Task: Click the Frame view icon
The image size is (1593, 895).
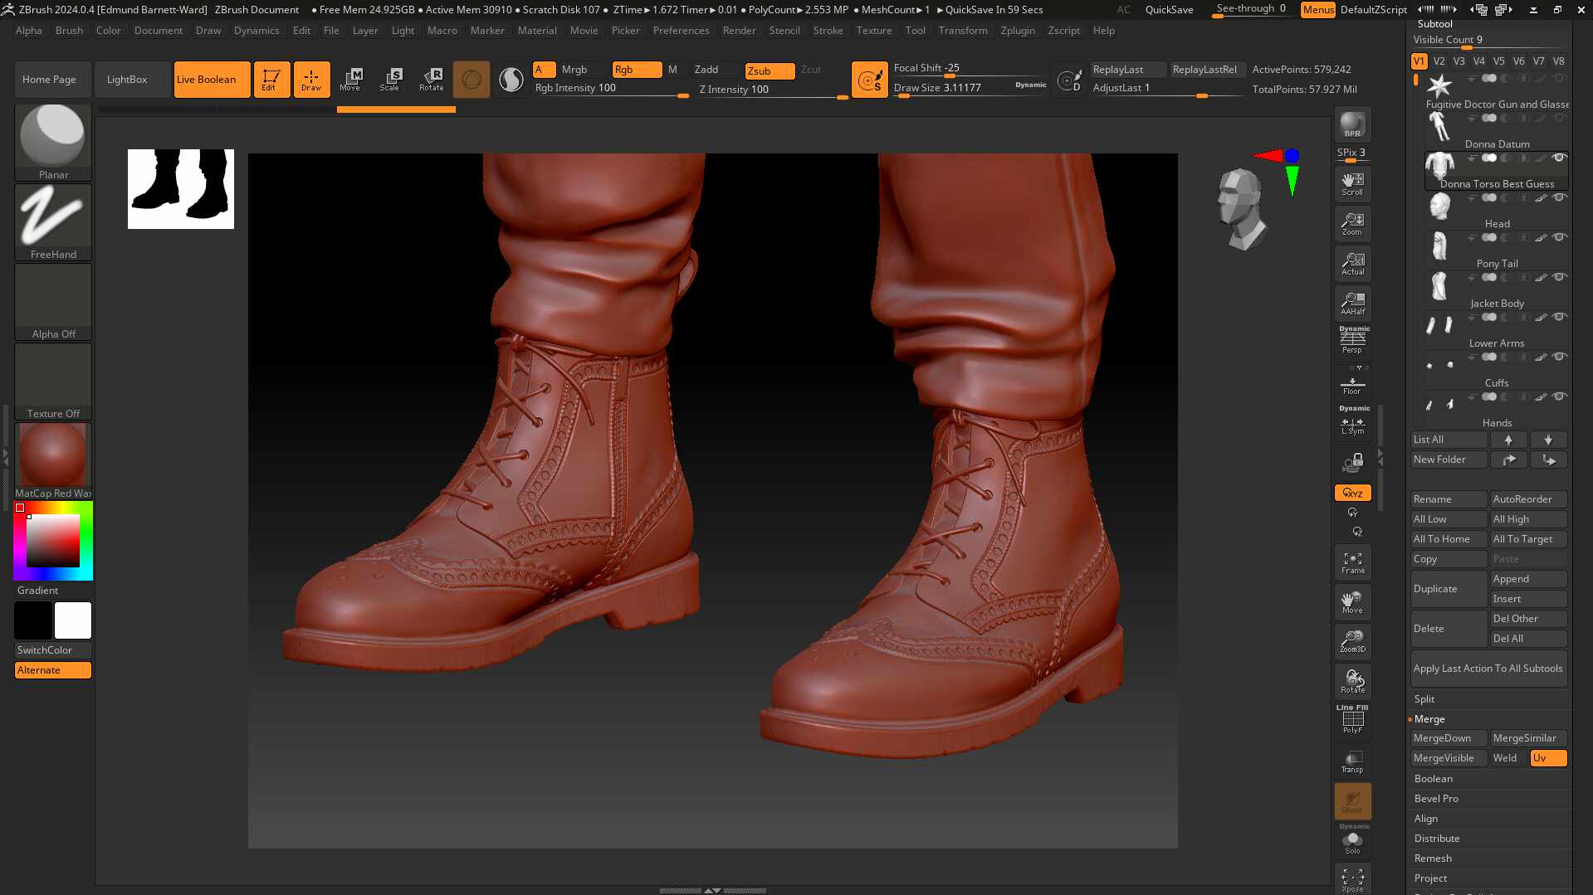Action: [1352, 562]
